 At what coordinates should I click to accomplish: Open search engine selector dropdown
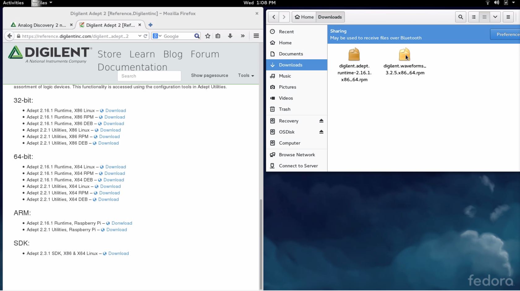(x=157, y=36)
